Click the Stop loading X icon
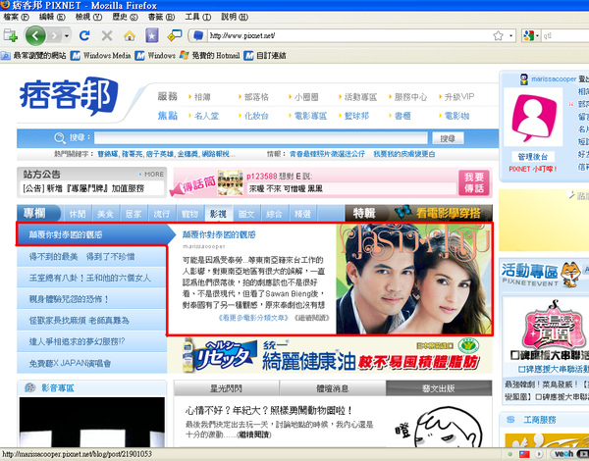The image size is (589, 461). coord(107,35)
